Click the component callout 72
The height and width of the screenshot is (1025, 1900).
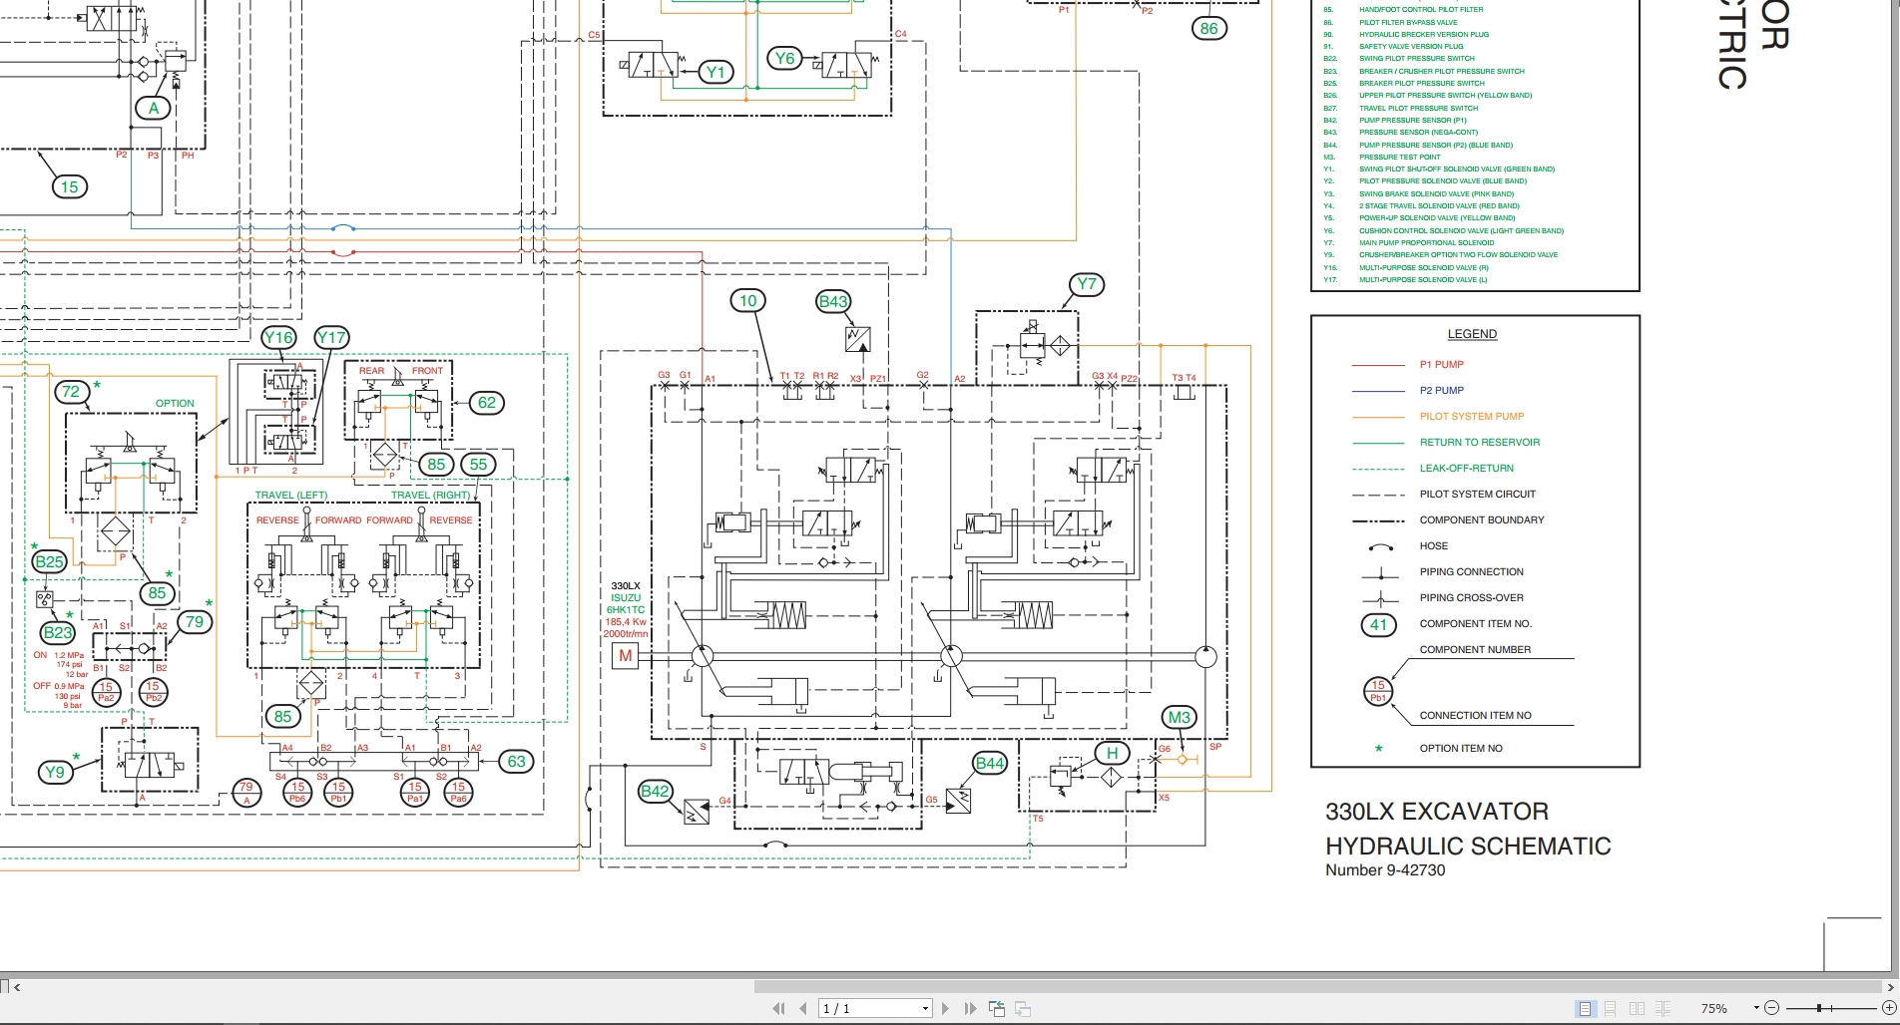coord(71,392)
